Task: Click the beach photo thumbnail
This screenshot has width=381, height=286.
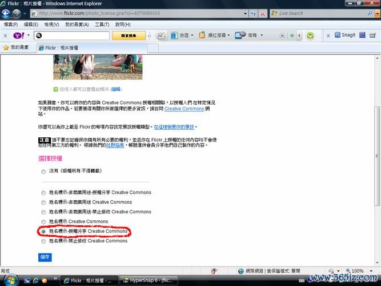Action: 98,67
